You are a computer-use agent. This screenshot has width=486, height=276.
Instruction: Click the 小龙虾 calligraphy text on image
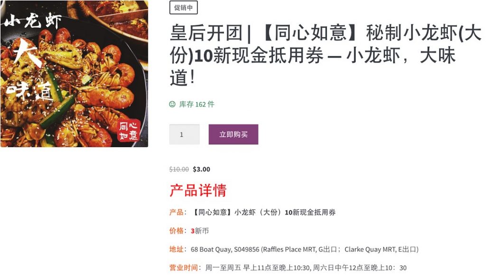(33, 21)
